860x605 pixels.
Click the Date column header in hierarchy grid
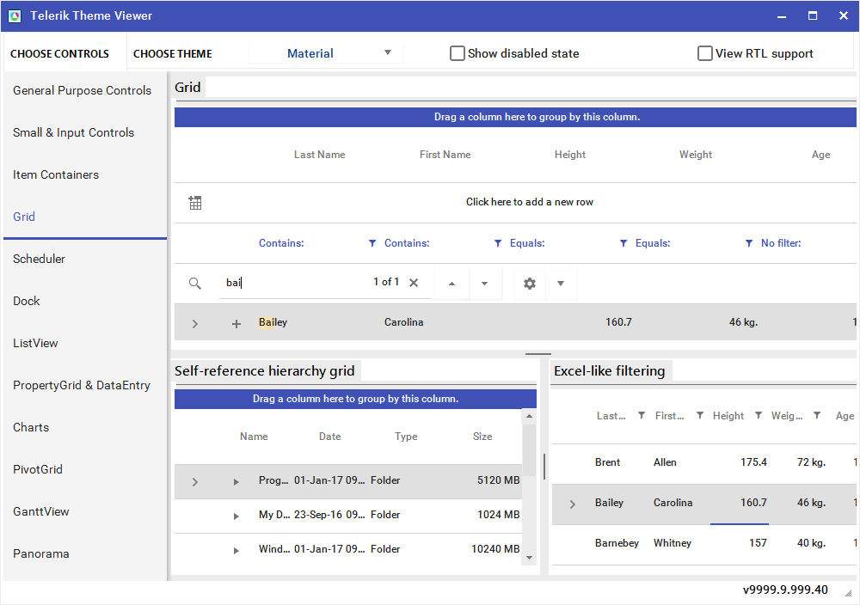pyautogui.click(x=329, y=437)
